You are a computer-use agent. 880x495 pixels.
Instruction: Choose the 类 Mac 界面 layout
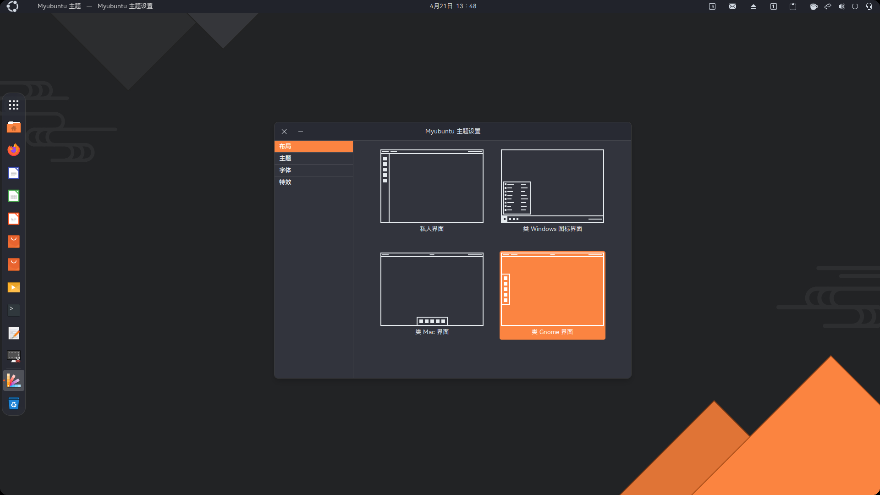coord(432,294)
